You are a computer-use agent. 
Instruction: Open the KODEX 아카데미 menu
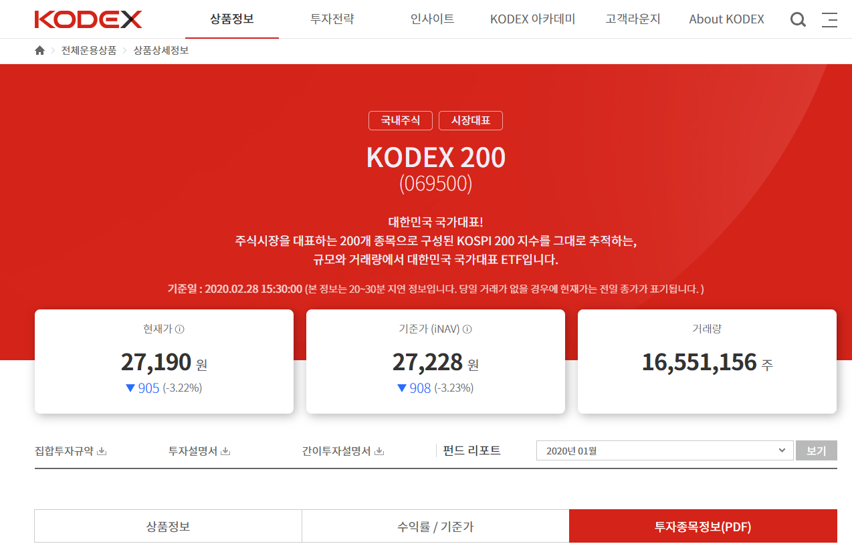(x=533, y=19)
